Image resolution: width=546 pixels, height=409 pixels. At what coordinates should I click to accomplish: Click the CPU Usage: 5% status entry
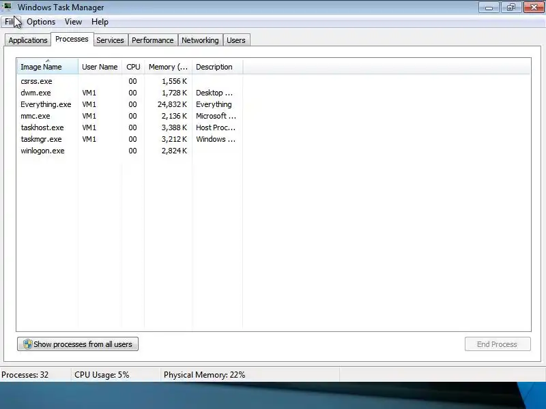[x=102, y=374]
